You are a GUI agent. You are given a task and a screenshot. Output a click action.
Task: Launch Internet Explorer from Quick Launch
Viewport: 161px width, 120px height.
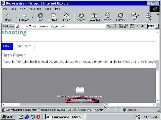tap(27, 117)
